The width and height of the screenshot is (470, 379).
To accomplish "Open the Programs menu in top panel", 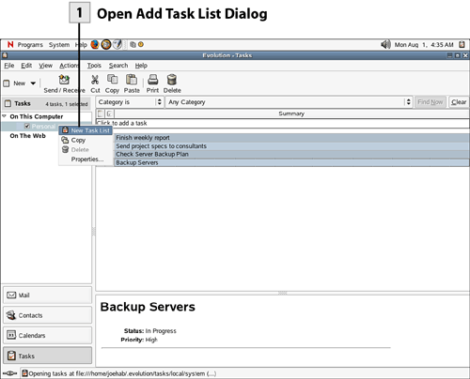I will (30, 45).
